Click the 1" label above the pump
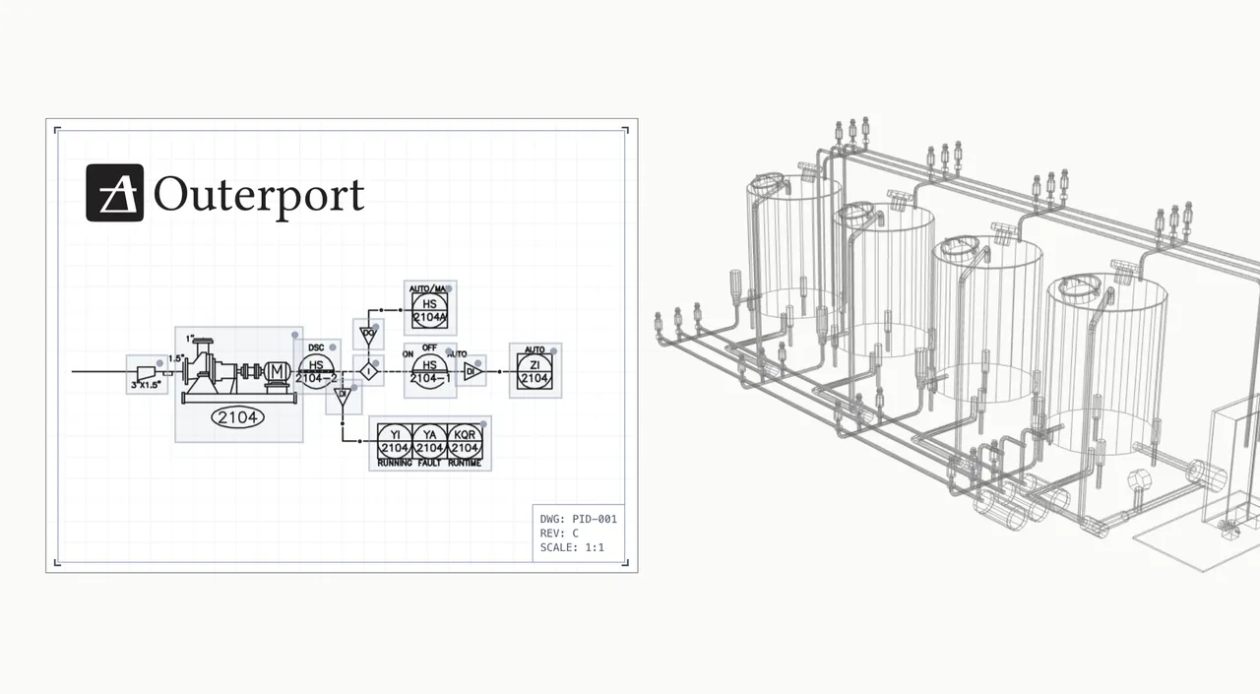This screenshot has width=1260, height=694. click(x=191, y=337)
